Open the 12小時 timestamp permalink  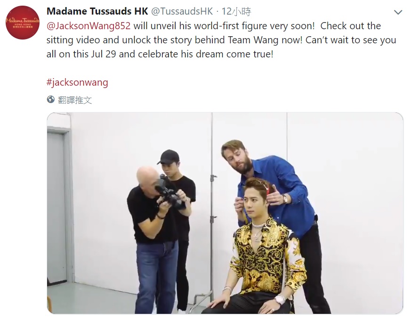(236, 11)
